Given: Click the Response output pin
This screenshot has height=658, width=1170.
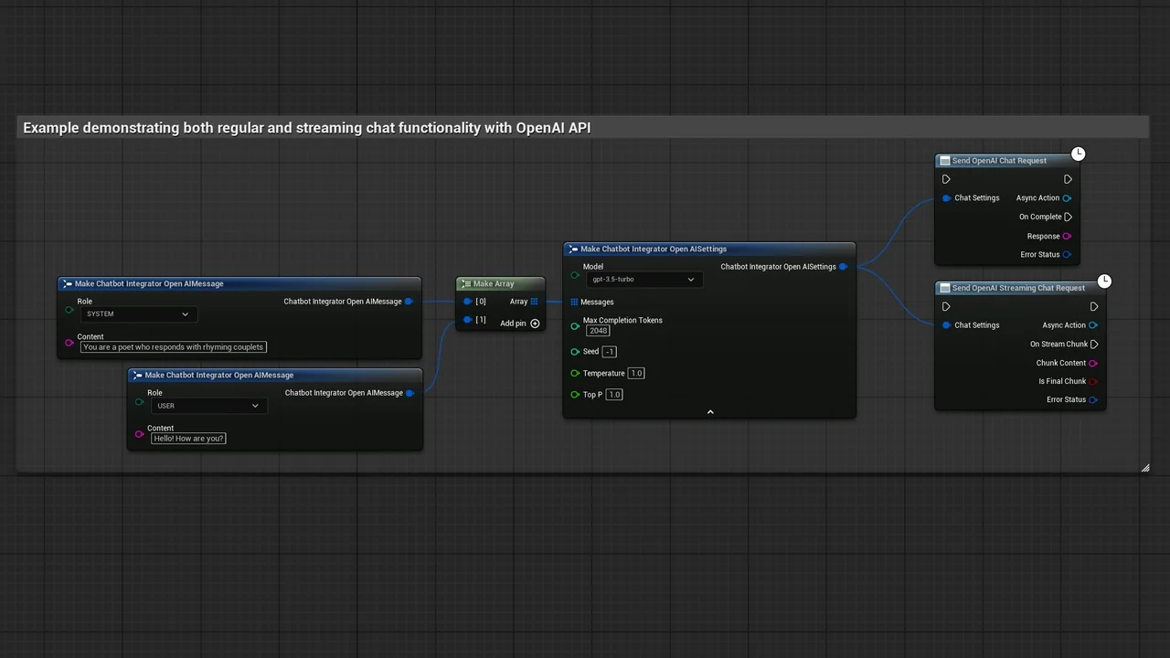Looking at the screenshot, I should click(x=1068, y=237).
